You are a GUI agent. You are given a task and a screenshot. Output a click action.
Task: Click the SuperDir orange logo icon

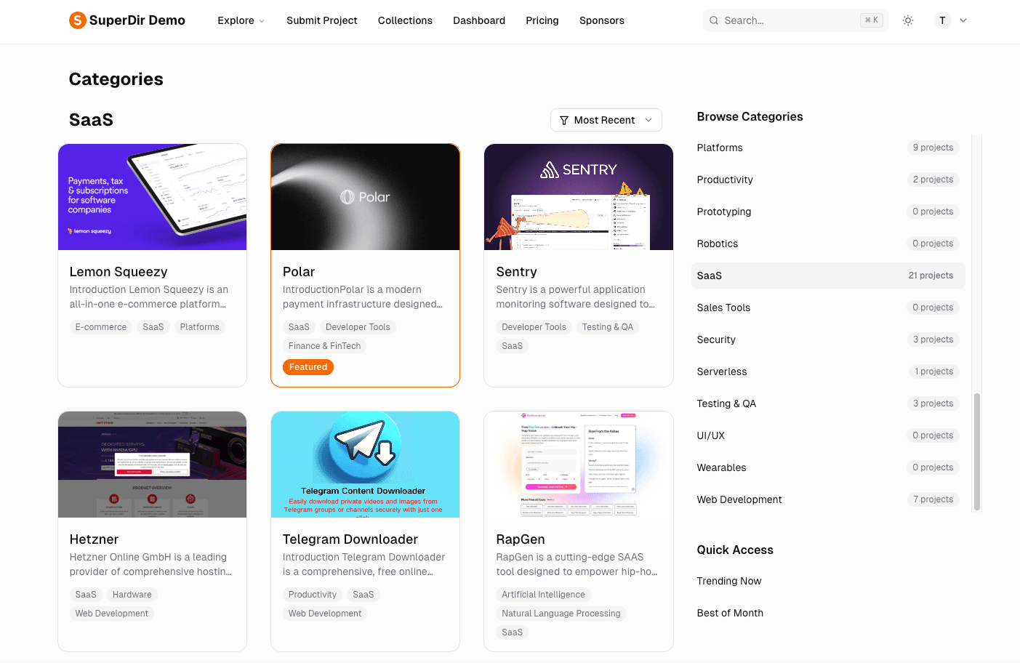(x=77, y=20)
